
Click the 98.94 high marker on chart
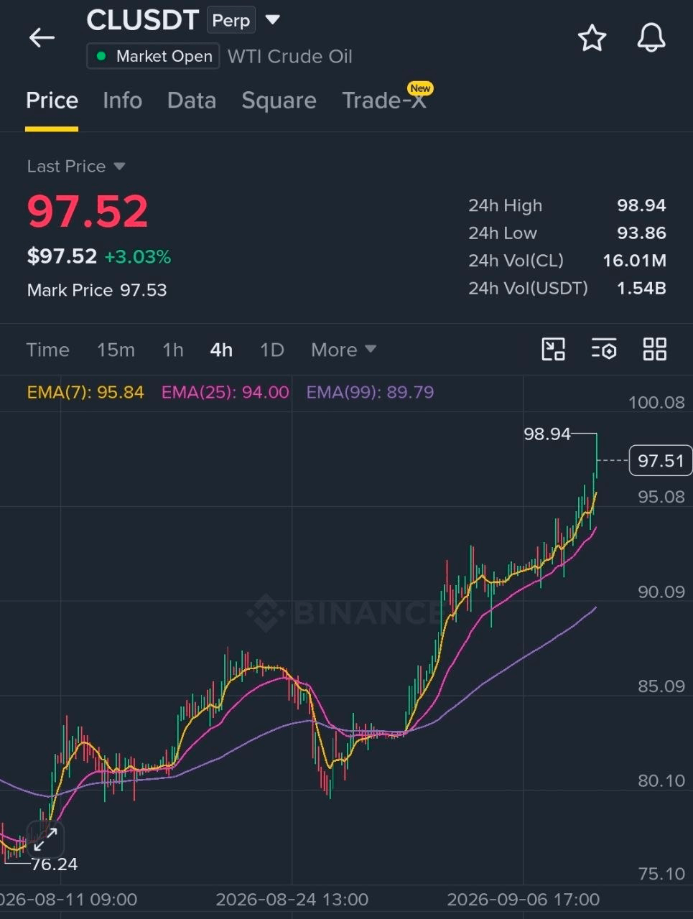coord(547,434)
